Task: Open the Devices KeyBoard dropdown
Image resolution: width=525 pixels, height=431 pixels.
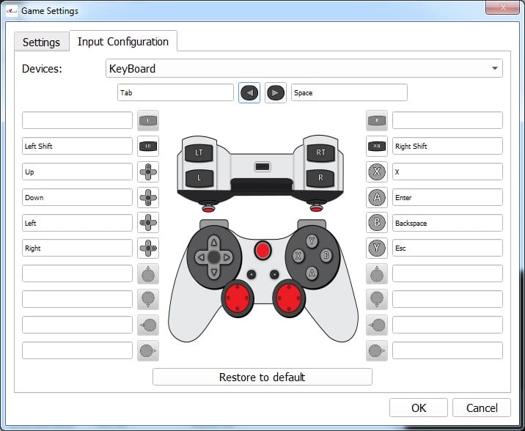Action: pos(304,68)
